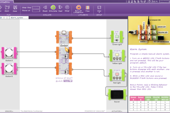Expand the ACTUATORS panel

[x=117, y=111]
